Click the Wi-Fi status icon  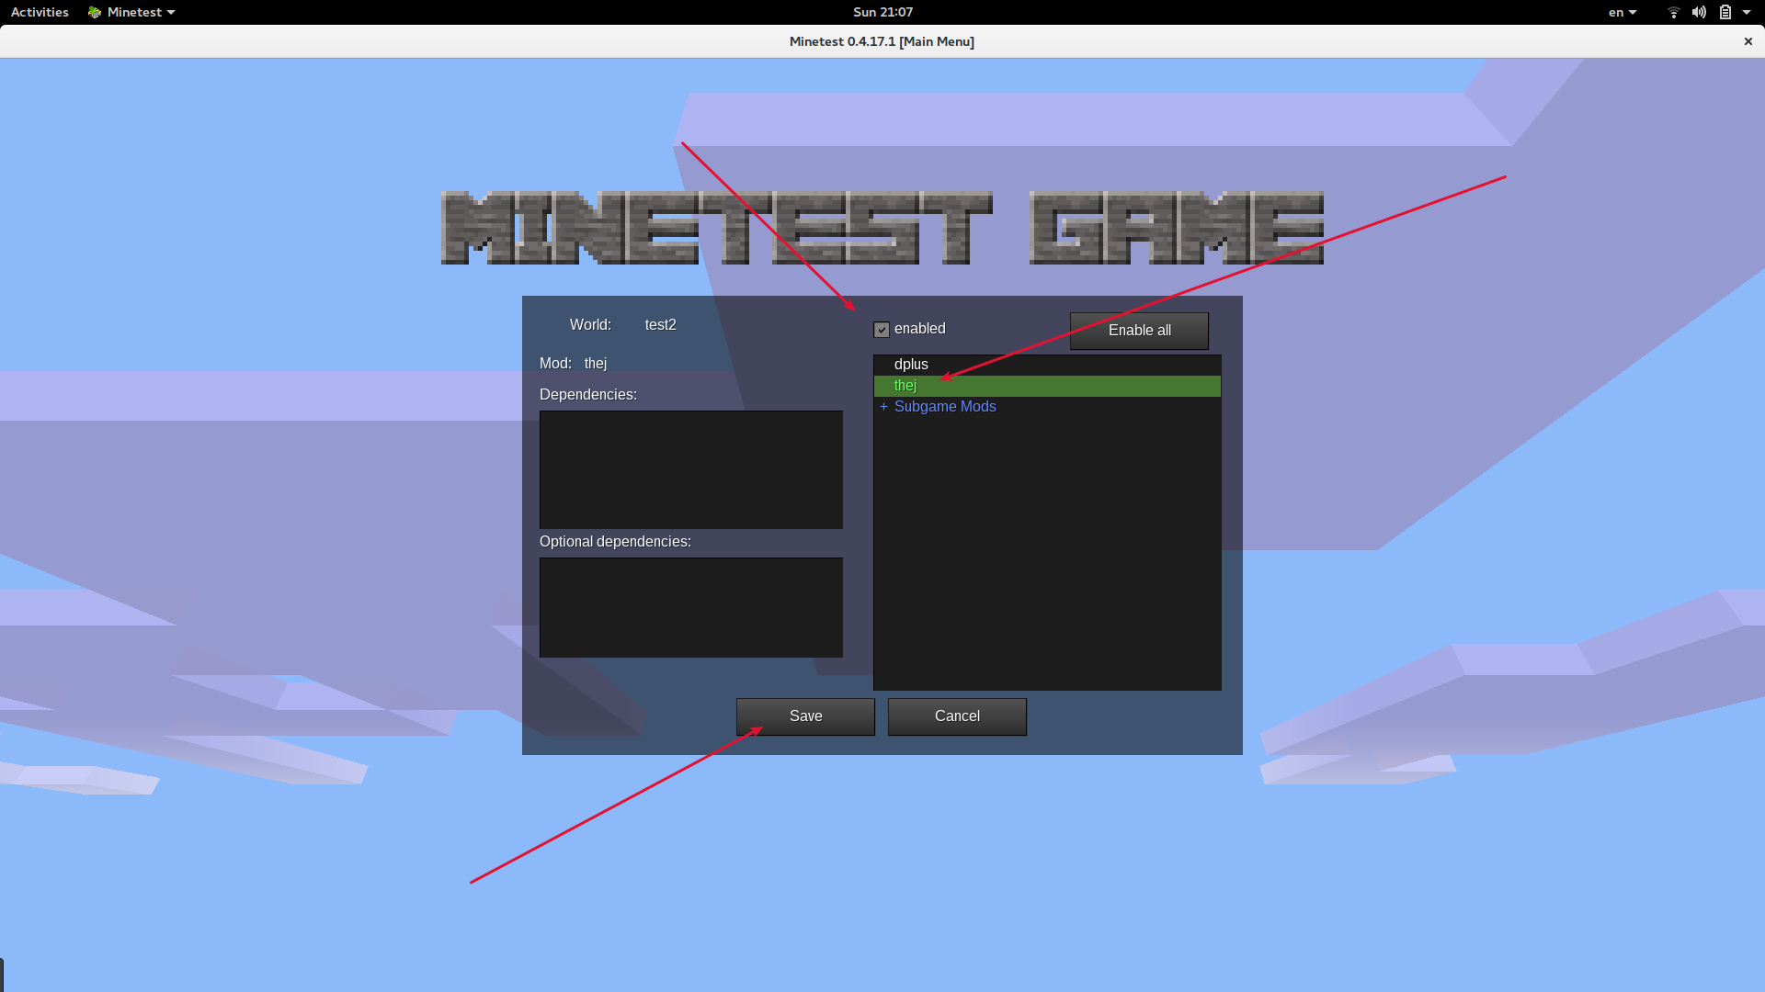point(1674,12)
